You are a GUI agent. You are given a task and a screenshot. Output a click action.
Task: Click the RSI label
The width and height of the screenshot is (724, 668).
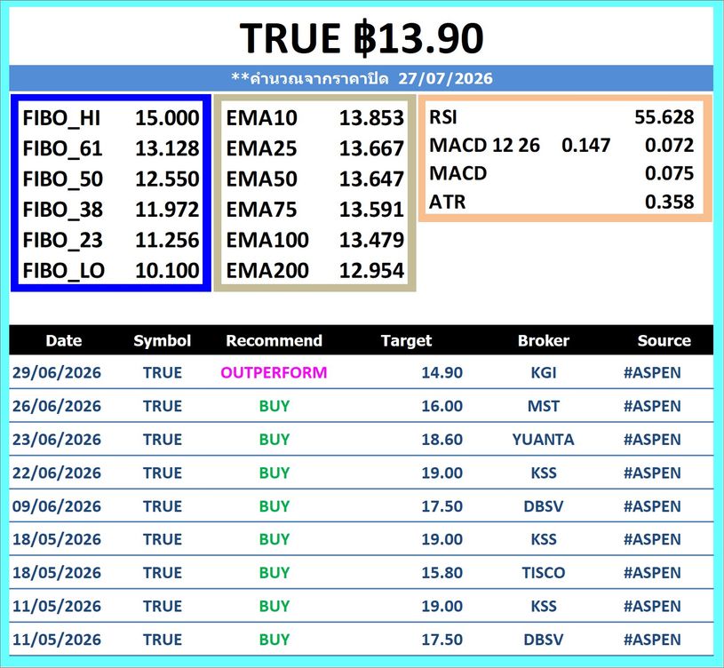click(x=443, y=117)
